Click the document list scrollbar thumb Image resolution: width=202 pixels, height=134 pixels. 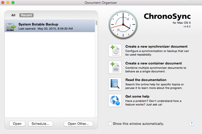pos(96,23)
